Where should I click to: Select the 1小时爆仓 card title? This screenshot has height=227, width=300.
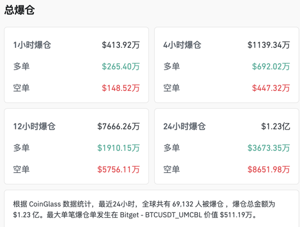32,45
